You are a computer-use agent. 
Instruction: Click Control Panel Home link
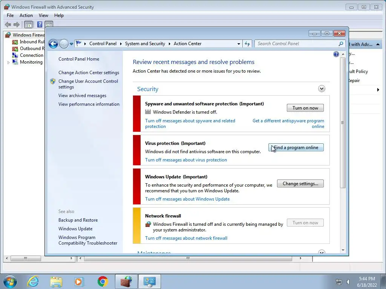pyautogui.click(x=79, y=59)
